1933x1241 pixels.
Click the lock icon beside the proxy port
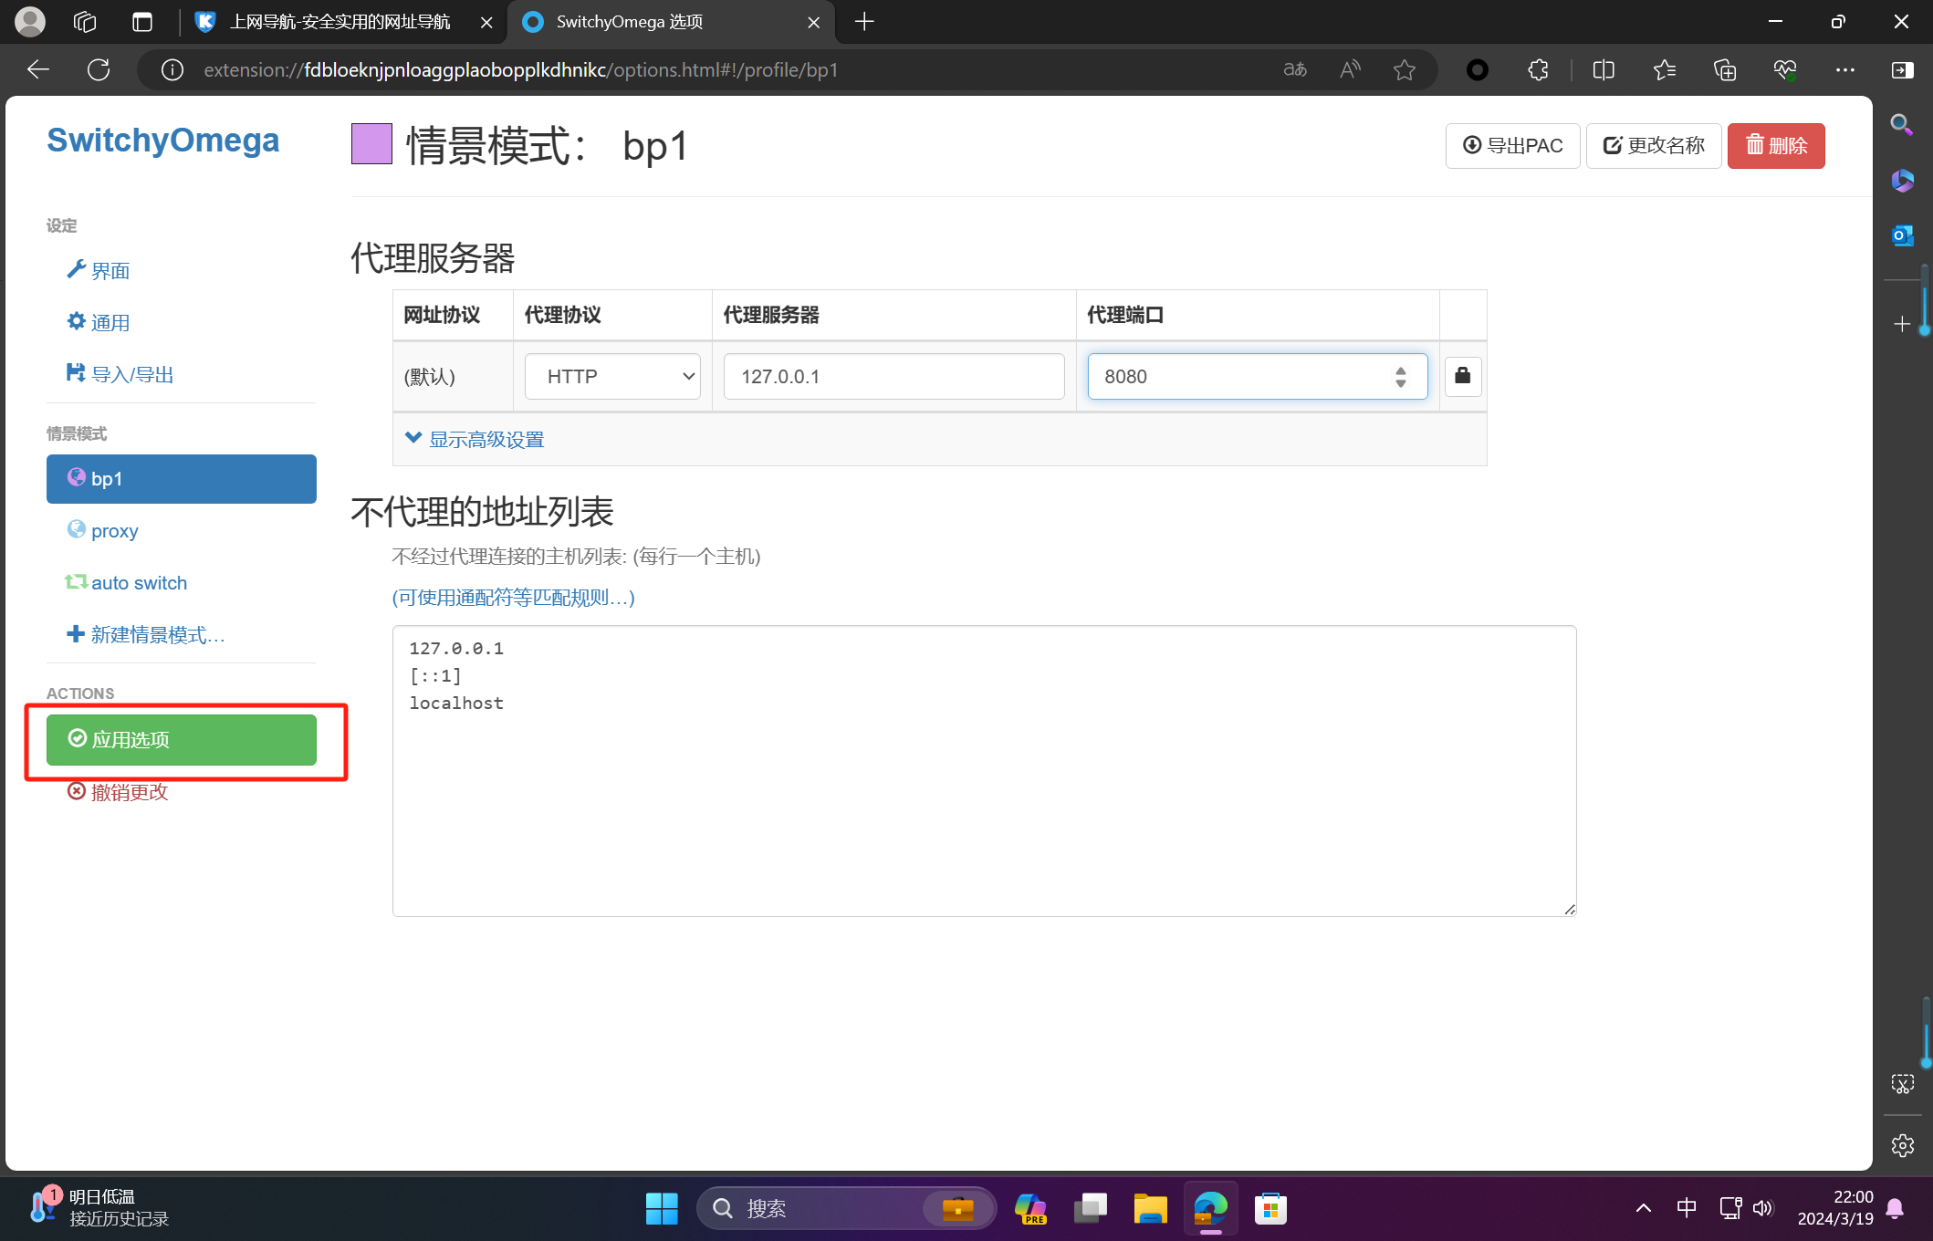point(1462,376)
